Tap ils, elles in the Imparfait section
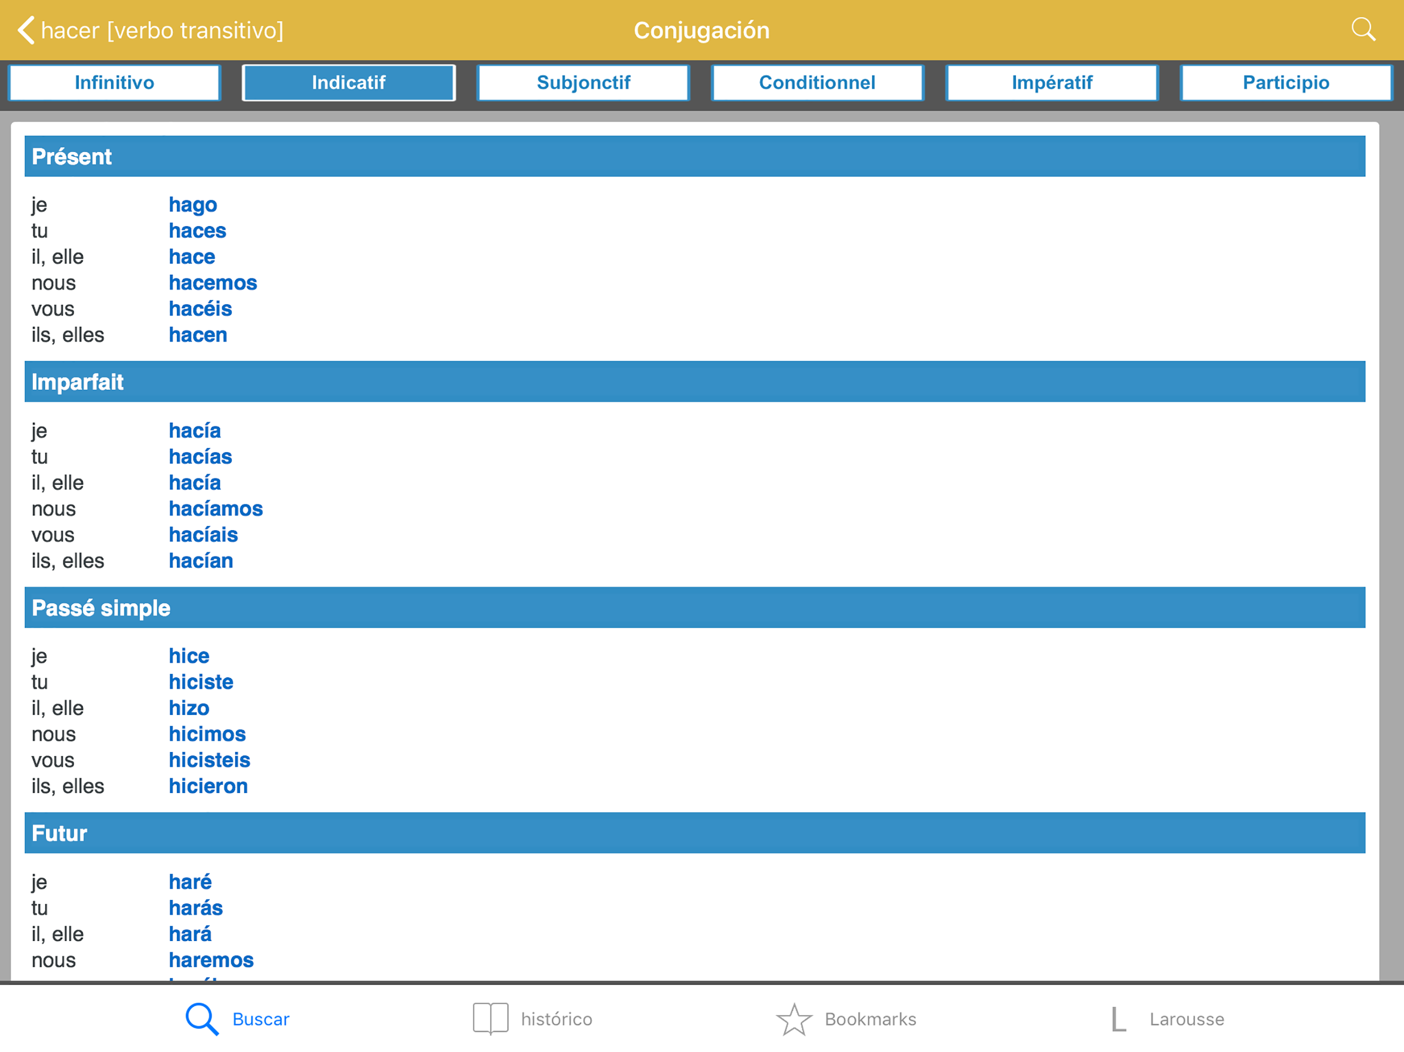1404x1052 pixels. [68, 561]
